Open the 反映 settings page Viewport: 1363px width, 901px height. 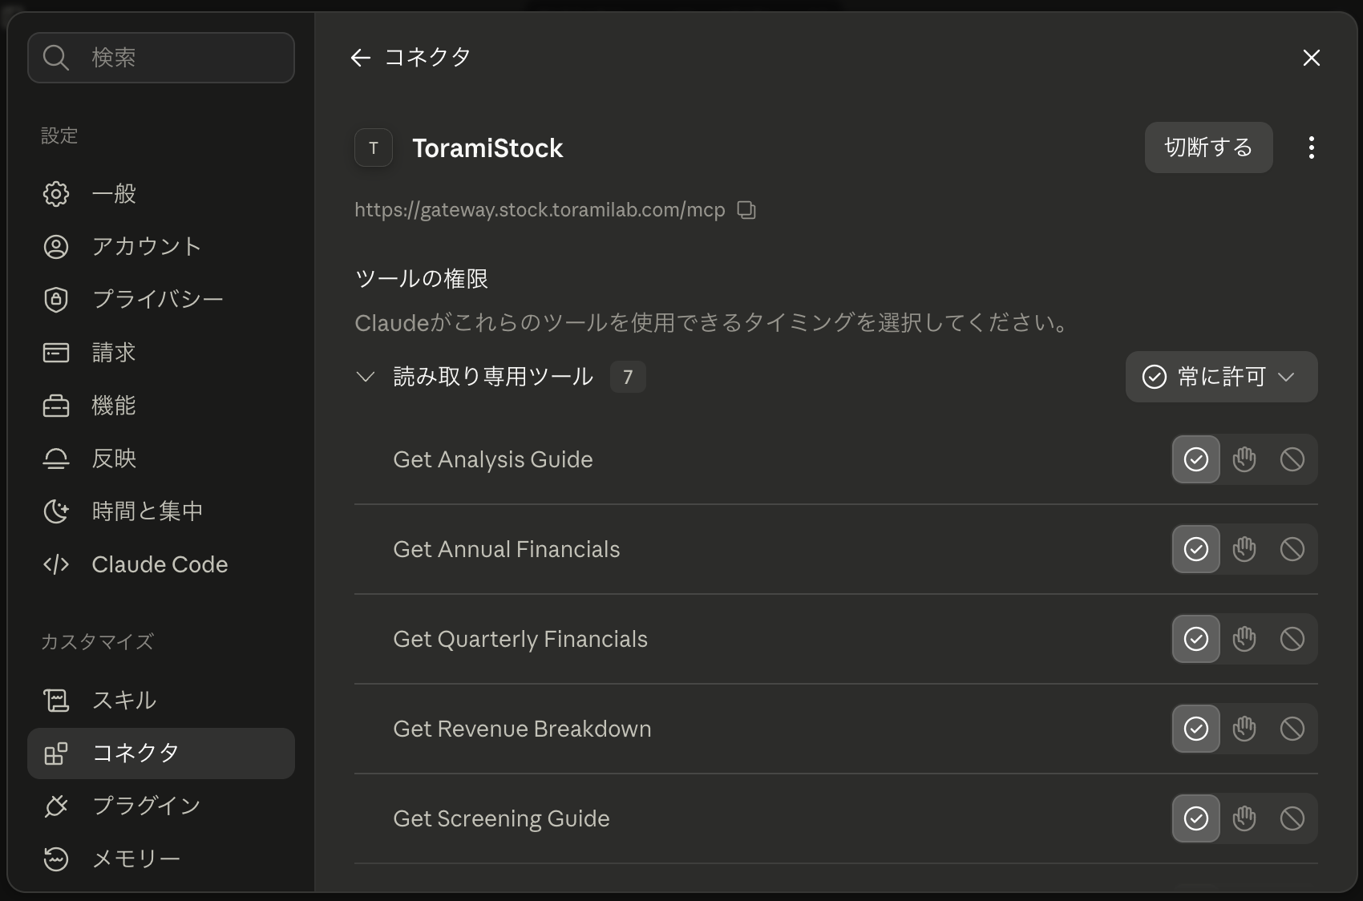(161, 459)
